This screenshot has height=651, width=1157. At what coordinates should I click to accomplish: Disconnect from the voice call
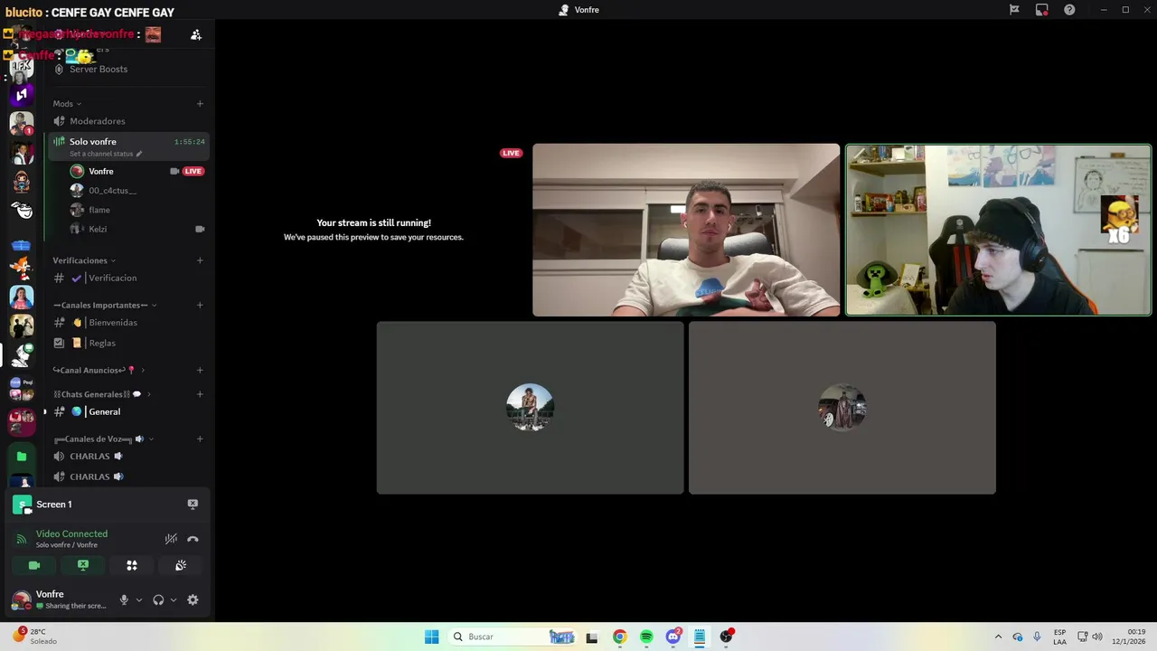pyautogui.click(x=193, y=539)
